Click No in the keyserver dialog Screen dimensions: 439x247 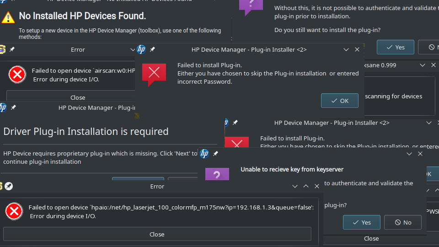point(403,222)
